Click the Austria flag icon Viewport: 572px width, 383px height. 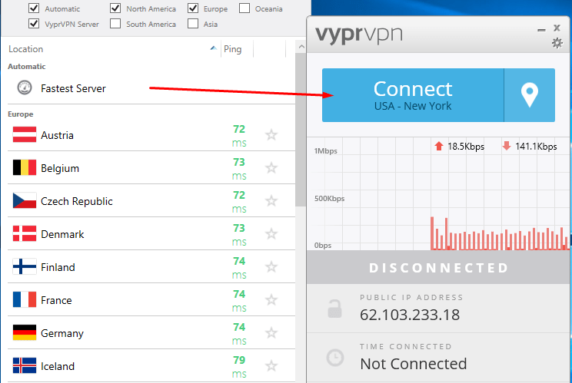tap(25, 134)
